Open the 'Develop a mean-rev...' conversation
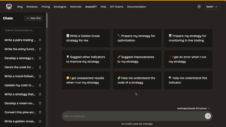 pos(19,103)
